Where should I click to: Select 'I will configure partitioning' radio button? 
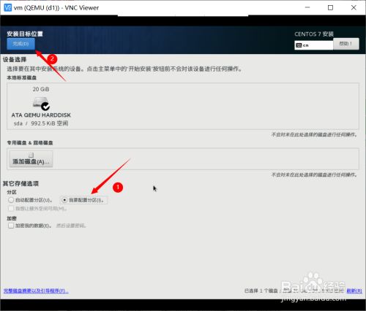(x=64, y=200)
